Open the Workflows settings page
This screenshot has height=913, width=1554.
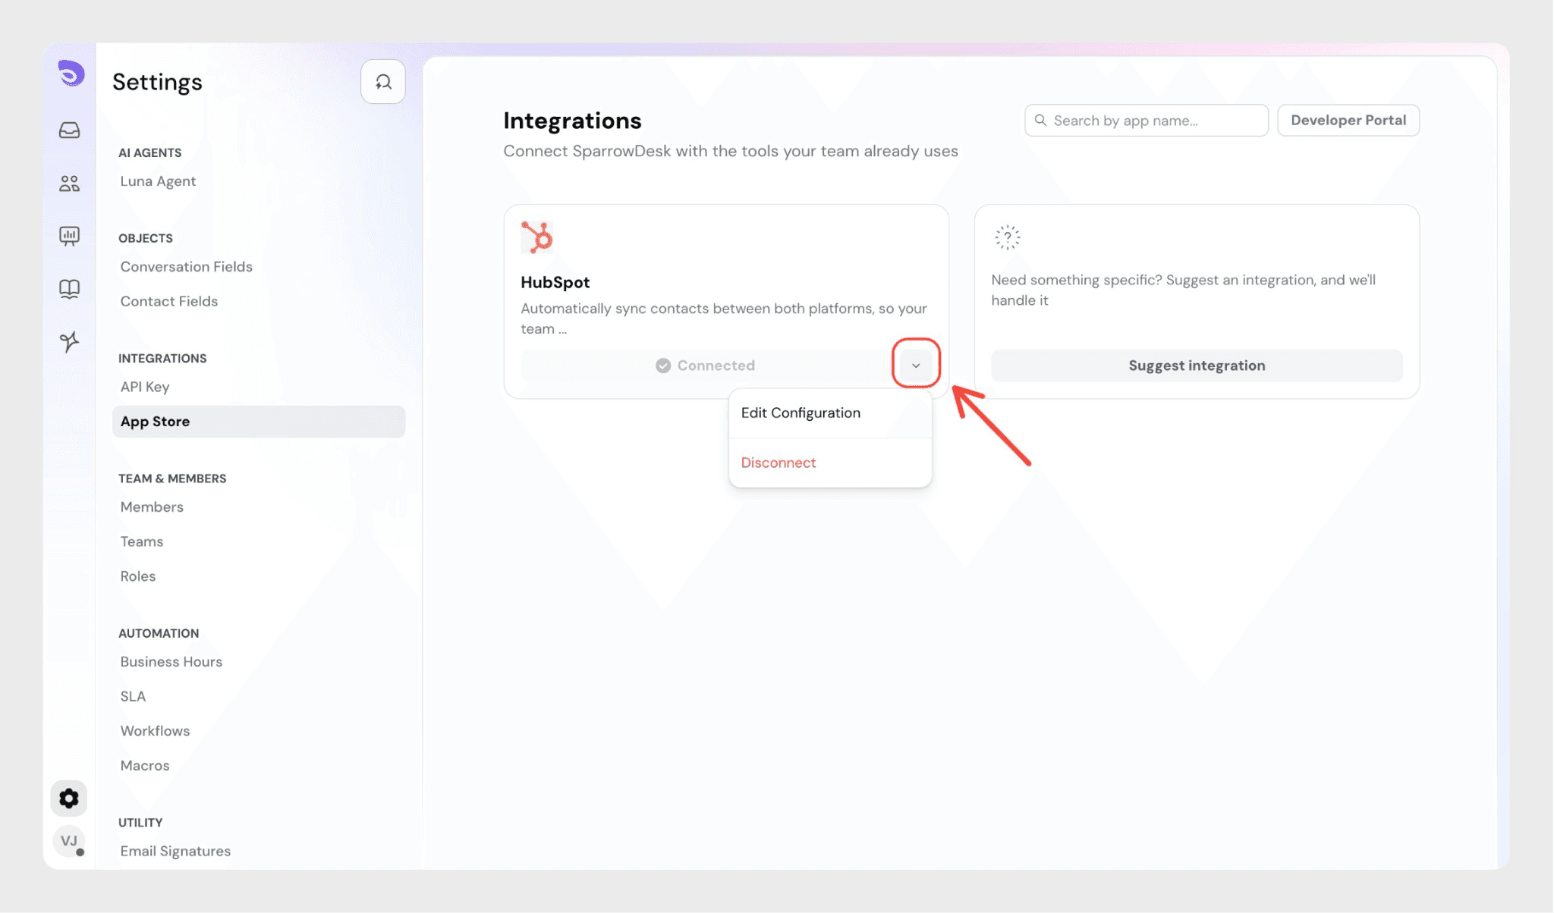[x=155, y=731]
